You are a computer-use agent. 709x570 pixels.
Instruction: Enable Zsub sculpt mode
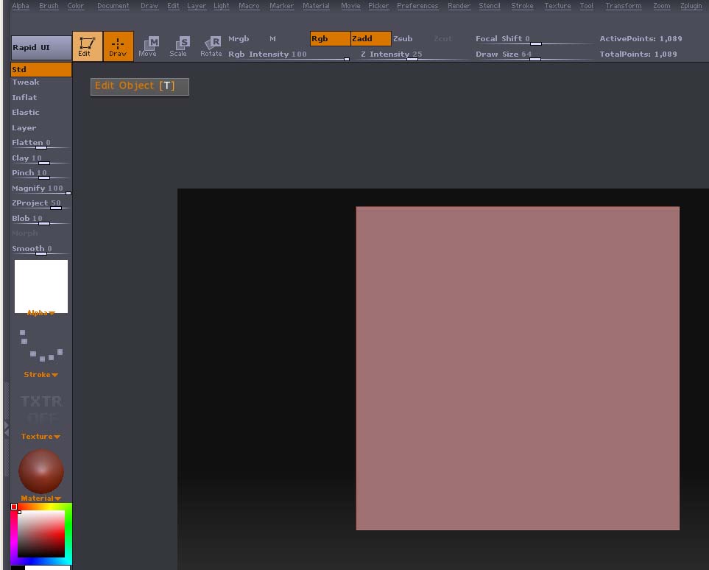(403, 39)
